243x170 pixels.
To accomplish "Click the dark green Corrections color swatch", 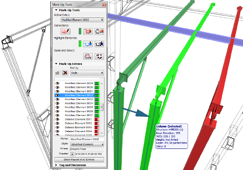I will (x=80, y=31).
